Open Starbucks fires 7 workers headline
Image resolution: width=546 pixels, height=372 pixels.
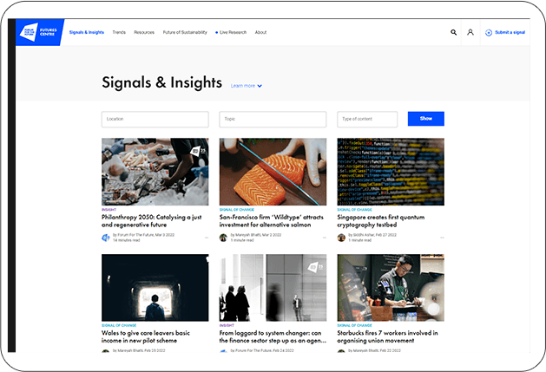click(x=387, y=336)
